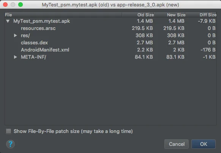Screen dimensions: 221x153
Task: Enable Show File-By-File patch size checkbox
Action: 8,131
